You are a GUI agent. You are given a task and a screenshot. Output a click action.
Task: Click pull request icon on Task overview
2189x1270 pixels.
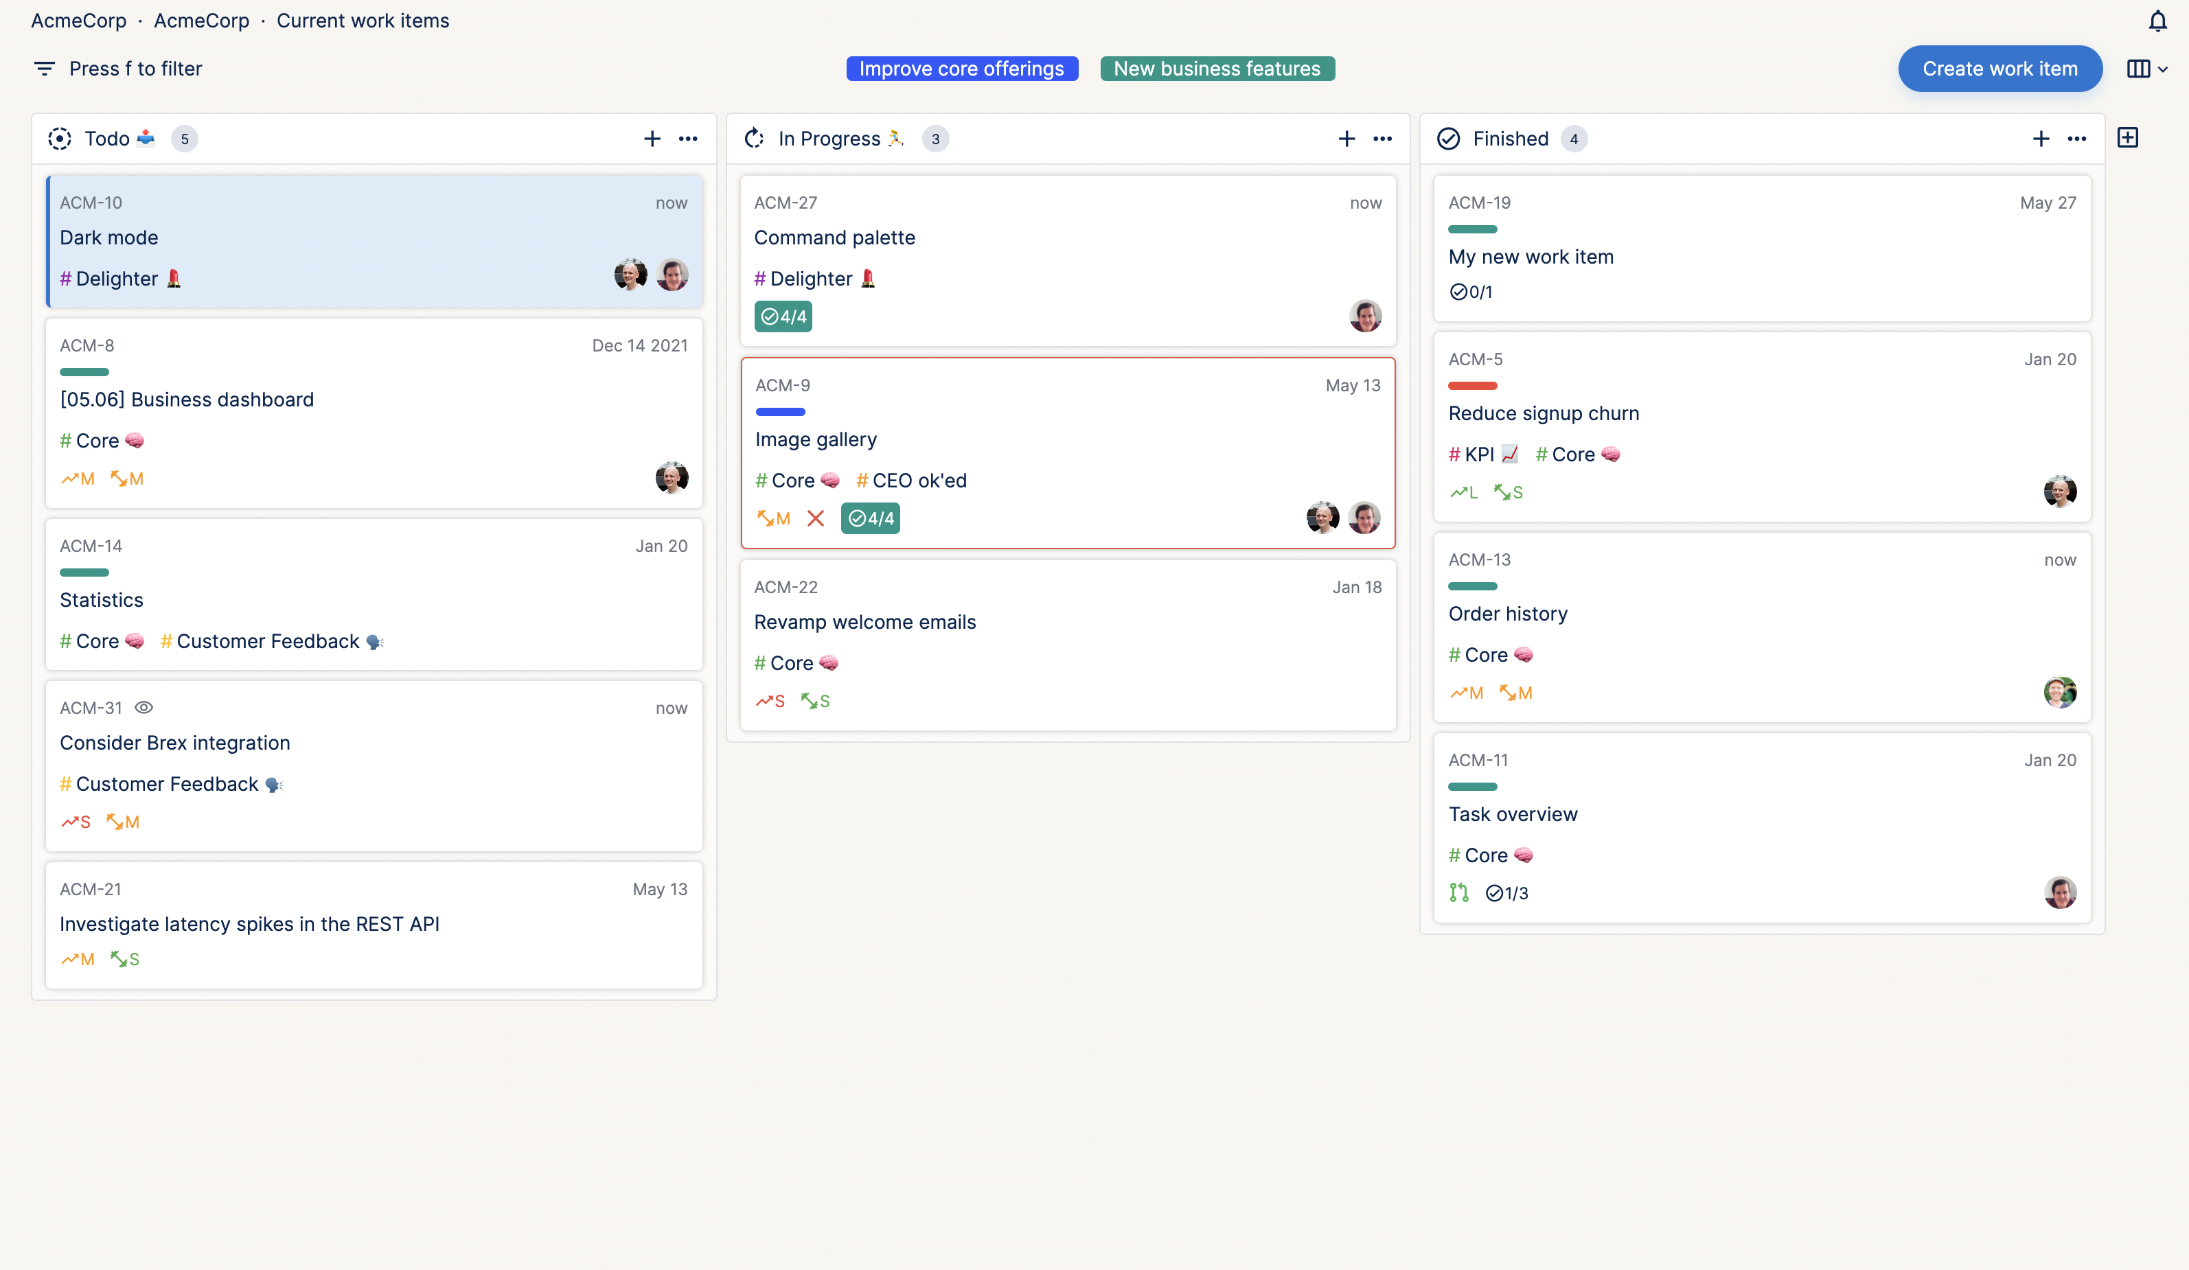(x=1459, y=893)
